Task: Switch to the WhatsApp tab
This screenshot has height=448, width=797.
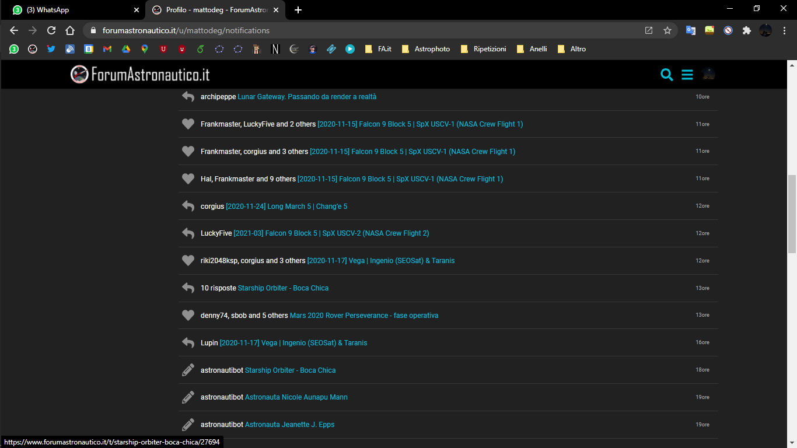Action: (73, 10)
